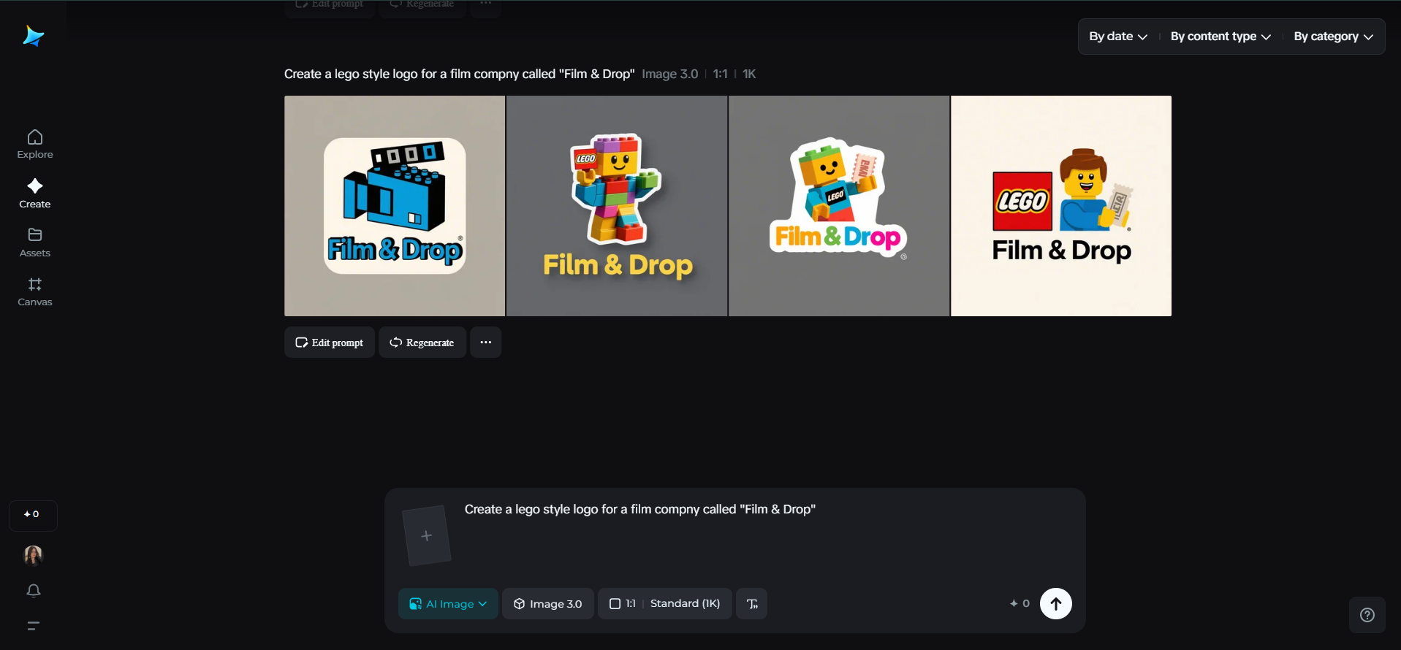Submit the prompt with the arrow button
The image size is (1401, 650).
coord(1055,603)
